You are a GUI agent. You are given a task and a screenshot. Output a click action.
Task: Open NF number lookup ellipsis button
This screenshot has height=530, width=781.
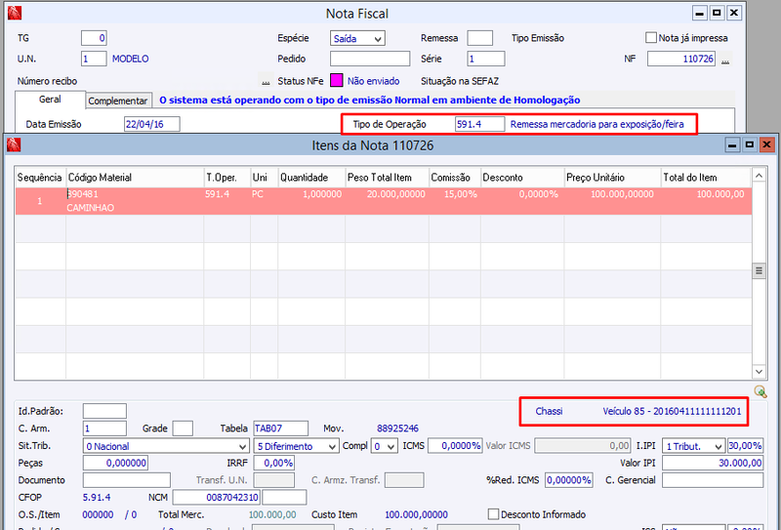click(x=725, y=60)
